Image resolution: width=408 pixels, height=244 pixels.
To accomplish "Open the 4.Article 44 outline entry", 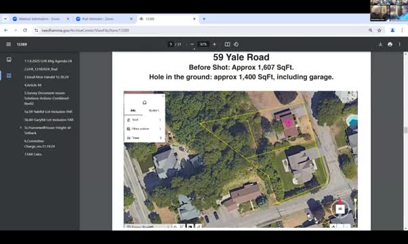I will (33, 85).
